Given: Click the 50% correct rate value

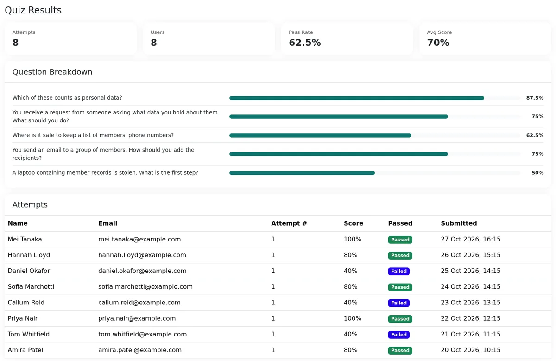Looking at the screenshot, I should (x=537, y=173).
